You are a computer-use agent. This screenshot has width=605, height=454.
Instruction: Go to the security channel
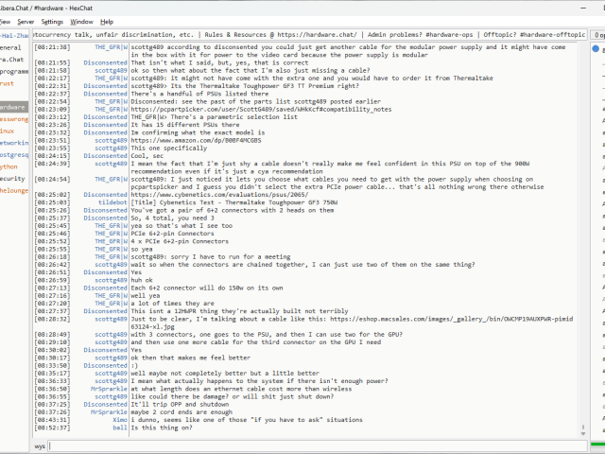coord(12,177)
